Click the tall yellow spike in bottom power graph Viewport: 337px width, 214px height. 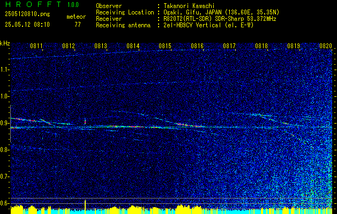(85, 207)
